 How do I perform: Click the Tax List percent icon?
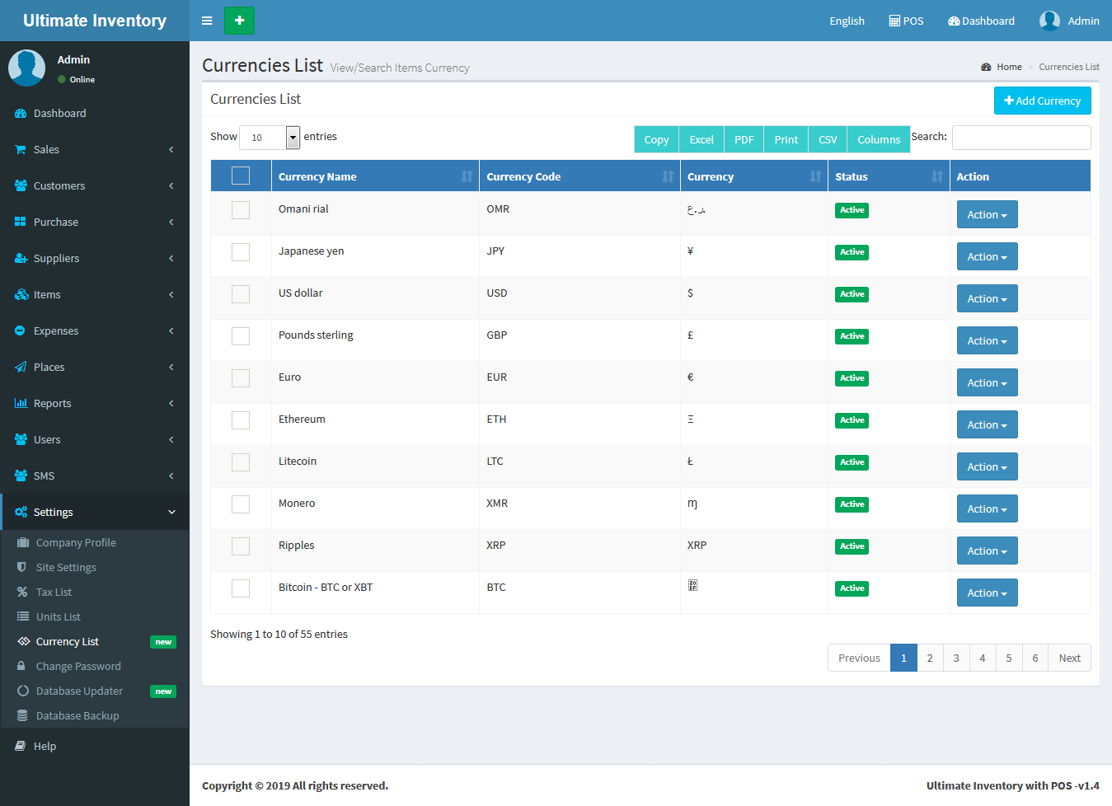click(22, 592)
